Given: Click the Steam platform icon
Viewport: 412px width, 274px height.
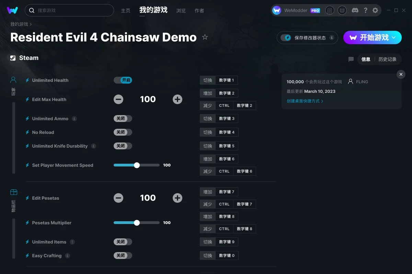Looking at the screenshot, I should (13, 58).
